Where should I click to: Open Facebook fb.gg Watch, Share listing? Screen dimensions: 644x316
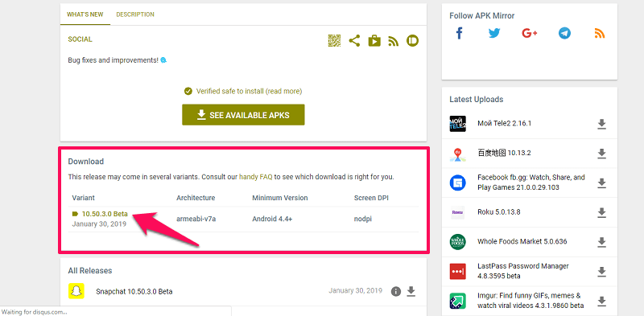click(531, 183)
